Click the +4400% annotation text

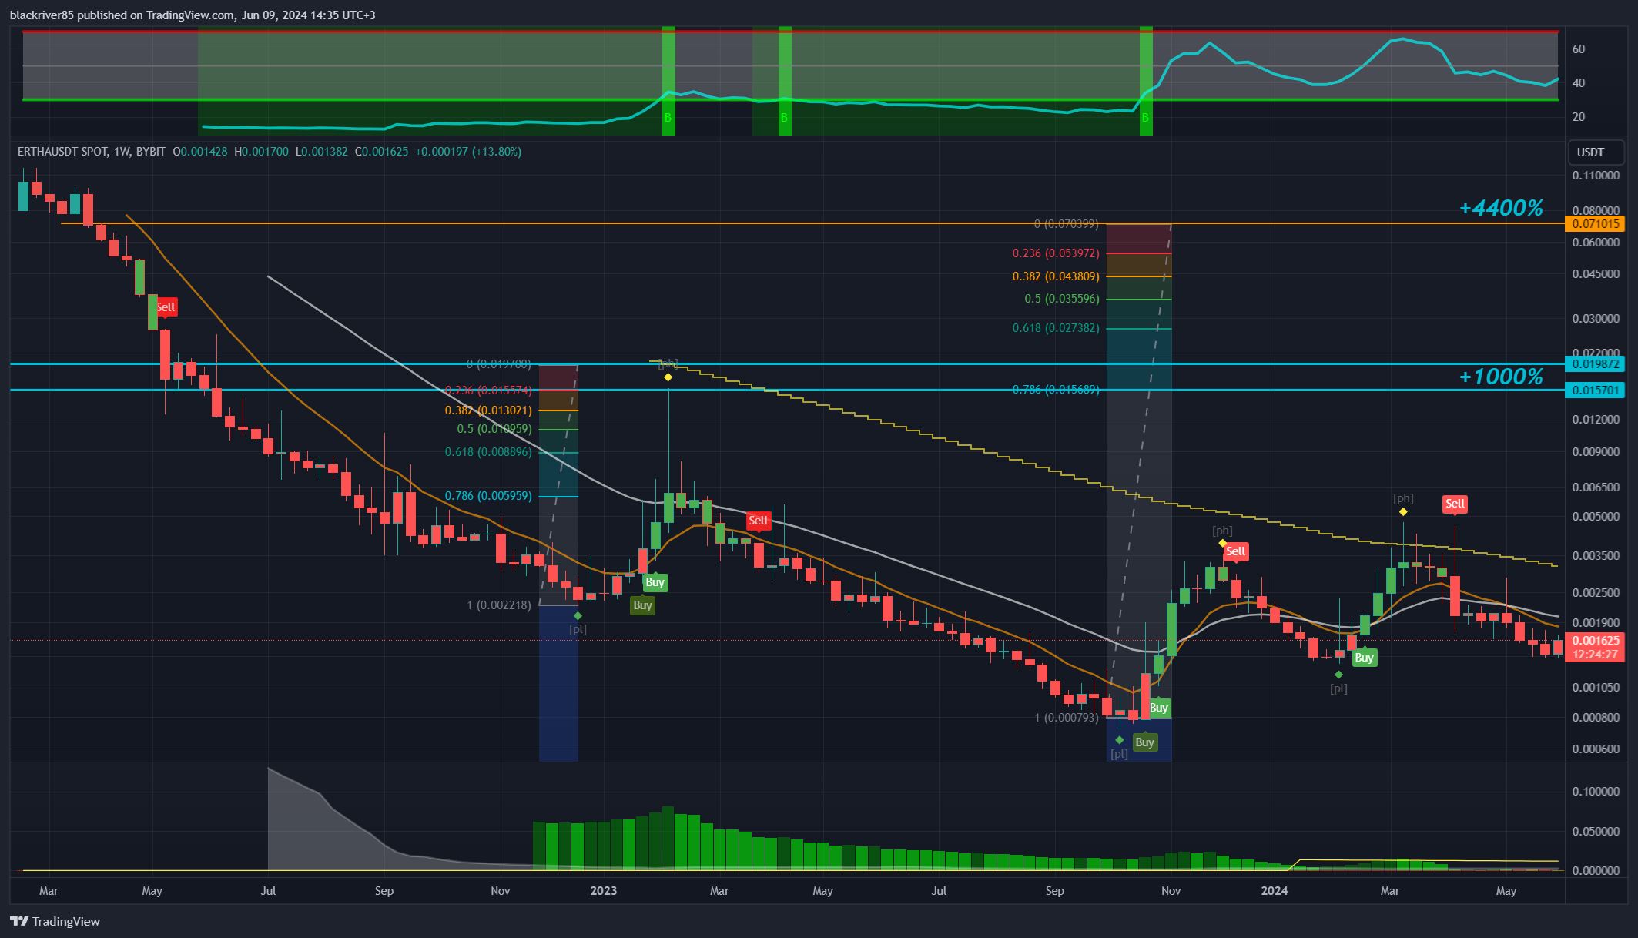1501,208
